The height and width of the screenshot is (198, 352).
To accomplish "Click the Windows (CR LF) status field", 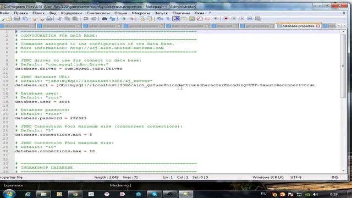I will click(x=268, y=177).
